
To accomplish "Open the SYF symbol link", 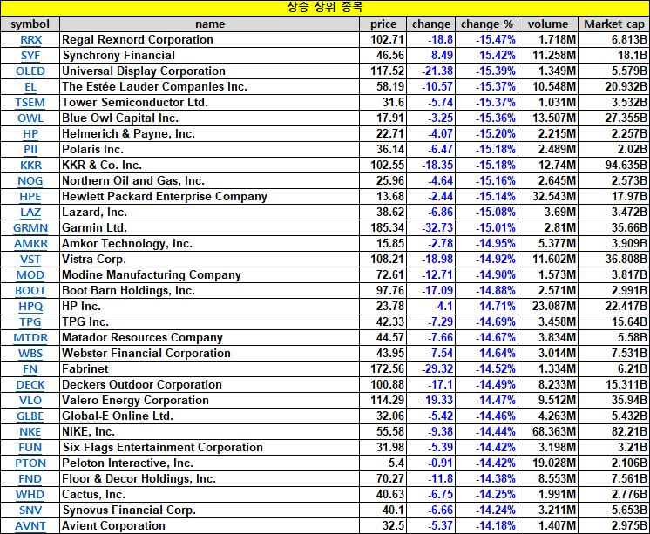I will [30, 56].
